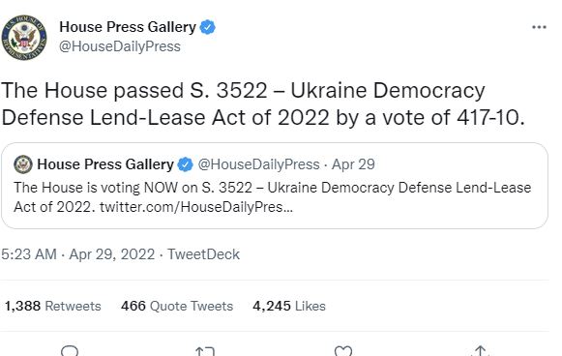Click the share upload arrow icon

481,350
